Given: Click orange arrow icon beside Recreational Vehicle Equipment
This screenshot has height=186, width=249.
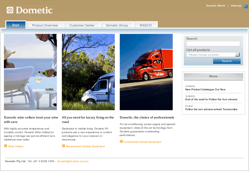Looking at the screenshot, I should [x=63, y=146].
